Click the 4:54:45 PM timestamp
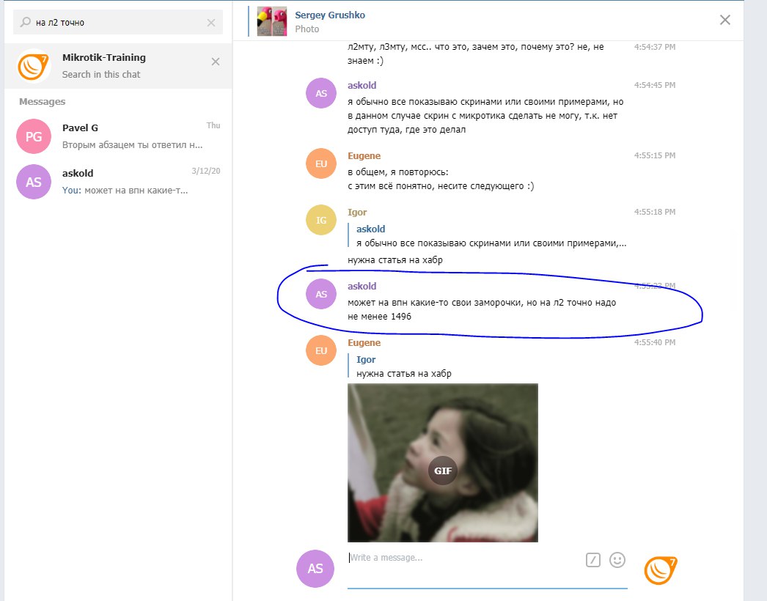The width and height of the screenshot is (767, 601). [x=655, y=85]
